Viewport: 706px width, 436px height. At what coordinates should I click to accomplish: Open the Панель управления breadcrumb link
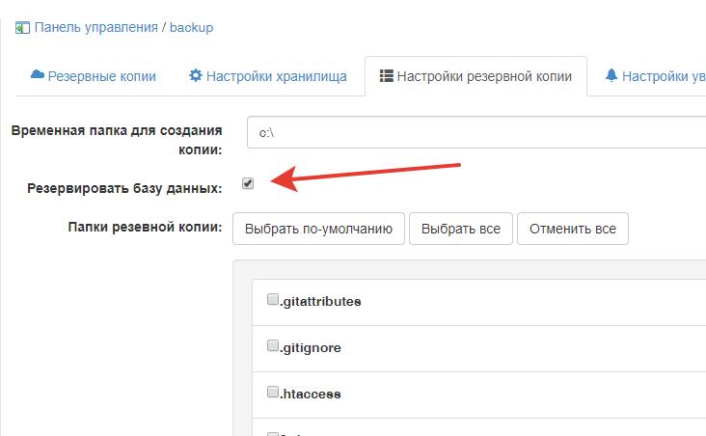[x=95, y=27]
